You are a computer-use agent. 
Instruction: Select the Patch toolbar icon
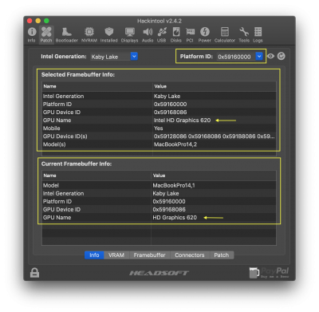(x=46, y=35)
